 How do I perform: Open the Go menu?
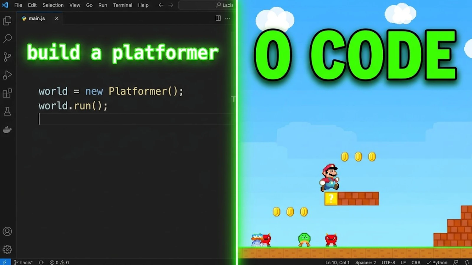tap(89, 5)
